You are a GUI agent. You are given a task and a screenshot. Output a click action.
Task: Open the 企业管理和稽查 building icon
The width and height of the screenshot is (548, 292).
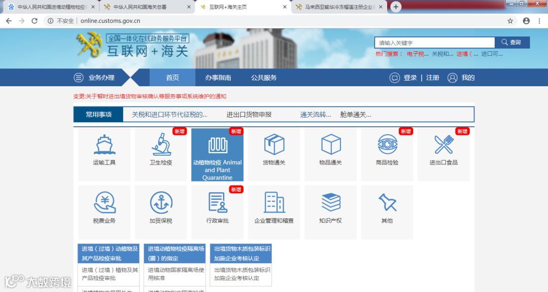coord(274,202)
